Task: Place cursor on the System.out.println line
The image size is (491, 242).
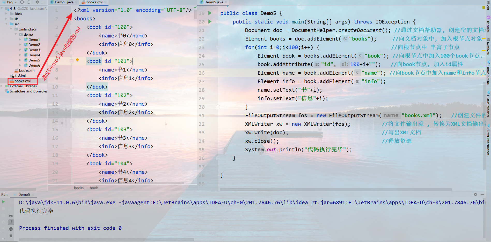Action: click(298, 150)
